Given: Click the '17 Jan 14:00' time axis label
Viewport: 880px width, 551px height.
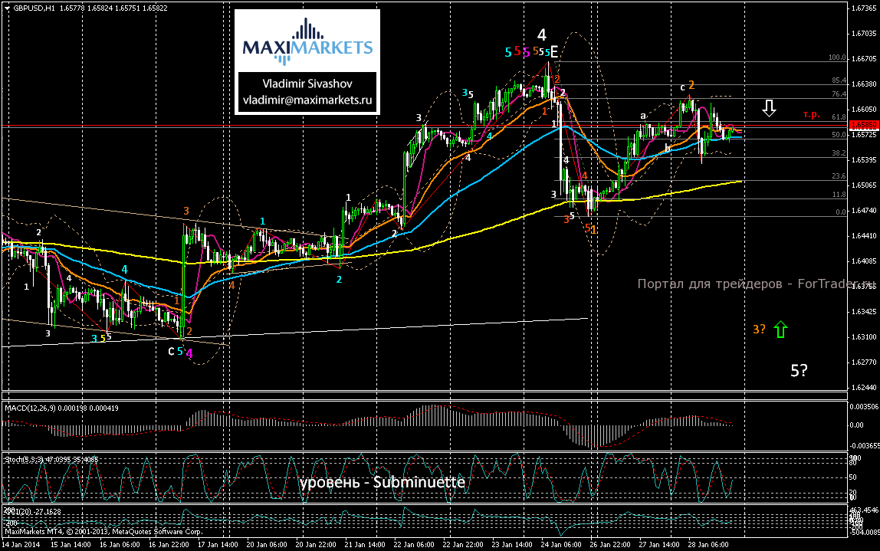Looking at the screenshot, I should tap(218, 544).
